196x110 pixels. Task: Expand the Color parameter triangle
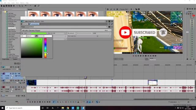(x=22, y=33)
